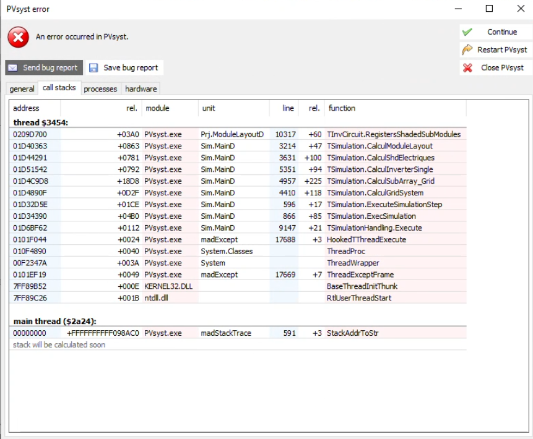Click the red error circle icon

17,37
